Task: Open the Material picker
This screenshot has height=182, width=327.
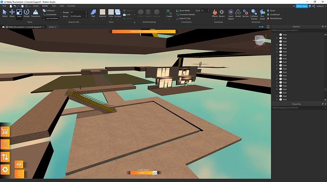Action: click(102, 13)
